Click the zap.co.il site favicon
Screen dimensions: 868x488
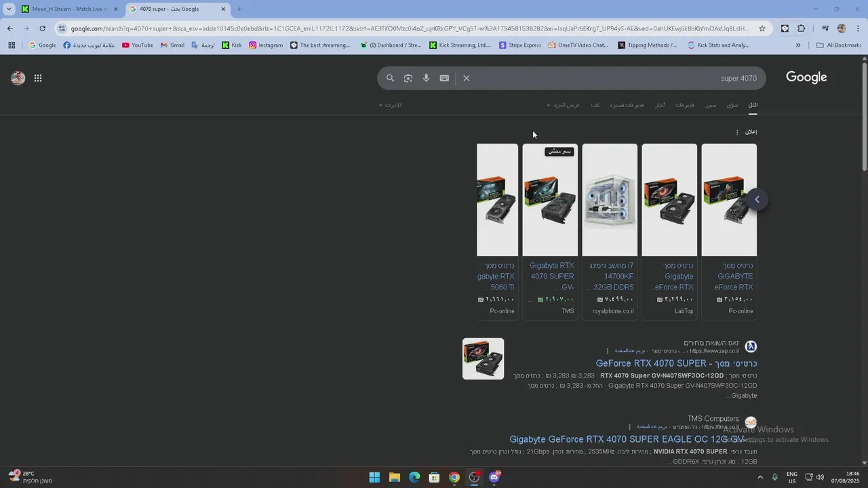coord(751,346)
